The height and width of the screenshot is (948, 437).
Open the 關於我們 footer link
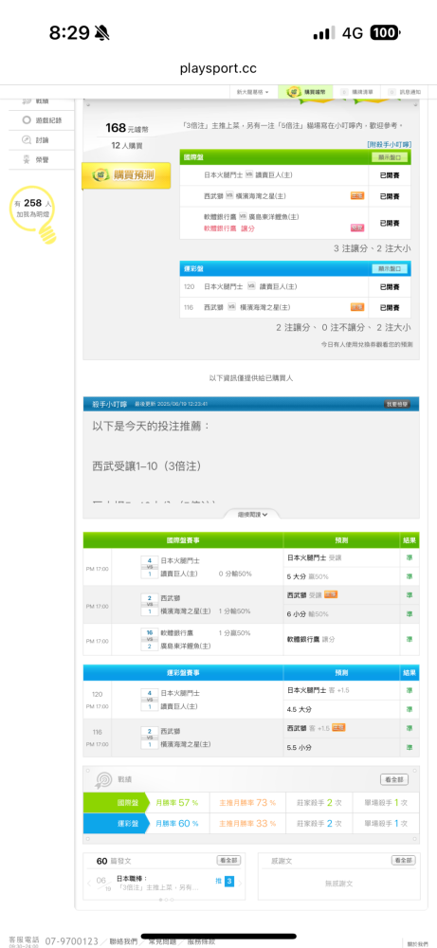pyautogui.click(x=416, y=944)
